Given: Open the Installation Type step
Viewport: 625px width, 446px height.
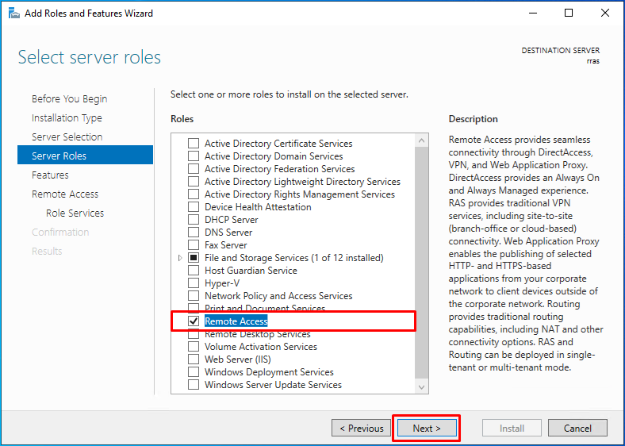Looking at the screenshot, I should pyautogui.click(x=67, y=118).
